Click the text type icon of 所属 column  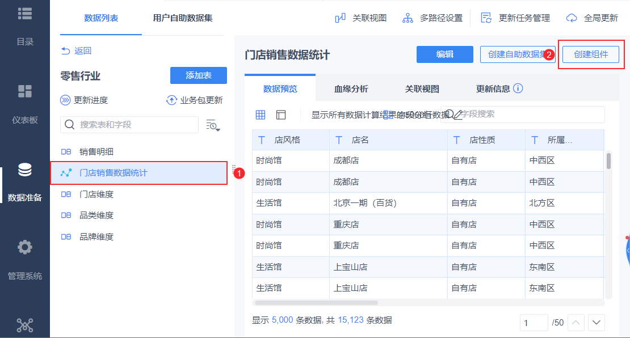point(535,140)
